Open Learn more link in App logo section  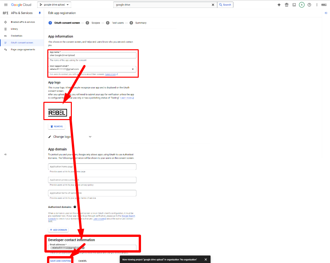[127, 98]
